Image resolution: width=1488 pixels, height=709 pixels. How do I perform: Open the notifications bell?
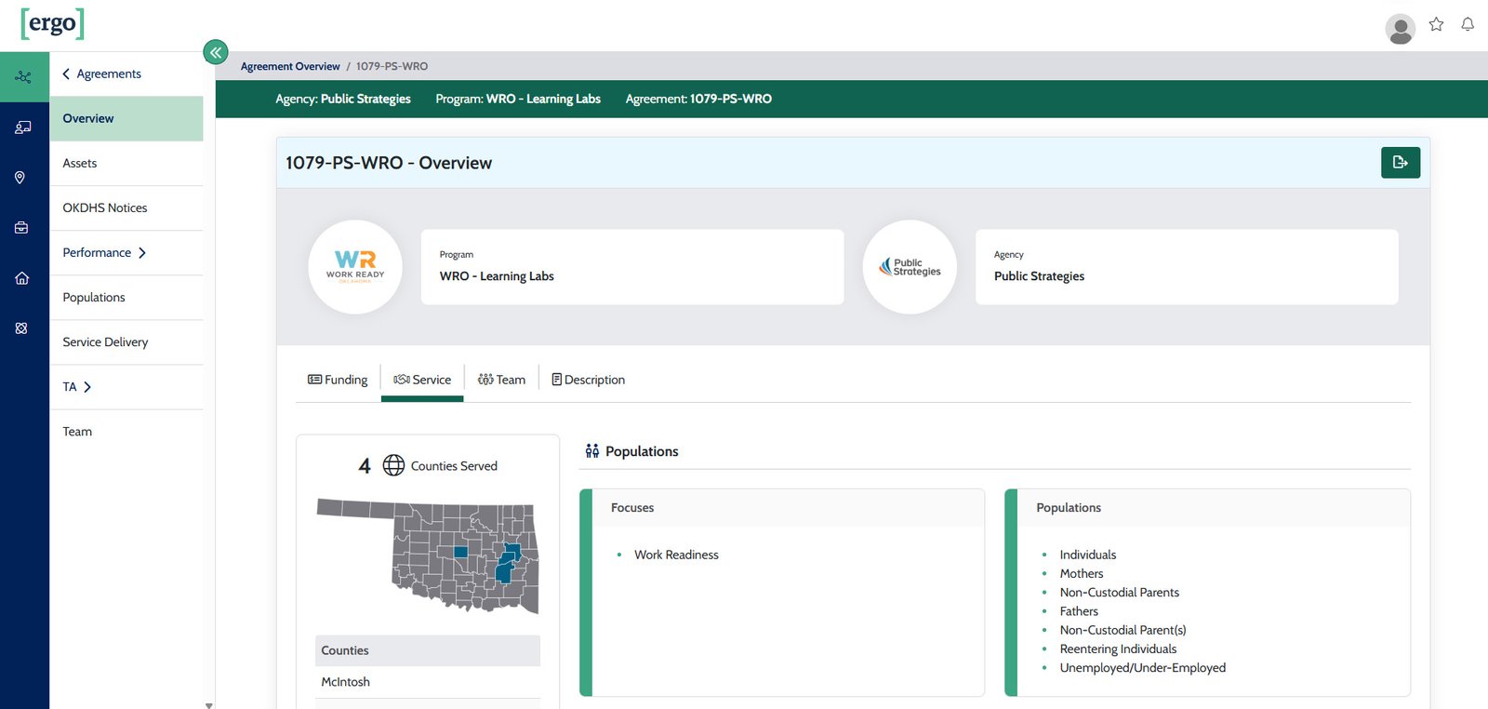(1468, 24)
